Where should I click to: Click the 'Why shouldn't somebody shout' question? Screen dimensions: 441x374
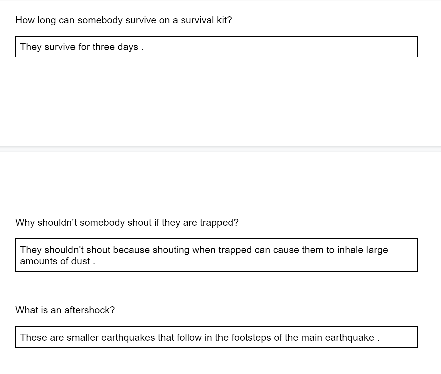pyautogui.click(x=127, y=223)
